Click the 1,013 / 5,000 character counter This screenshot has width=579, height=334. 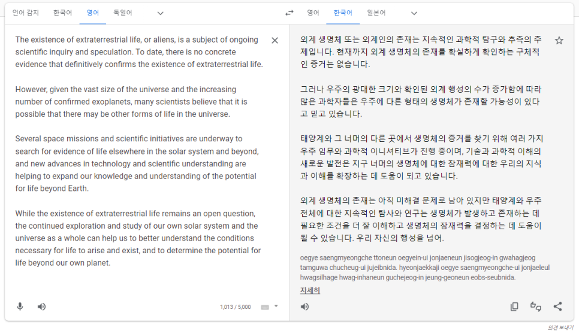pyautogui.click(x=235, y=306)
